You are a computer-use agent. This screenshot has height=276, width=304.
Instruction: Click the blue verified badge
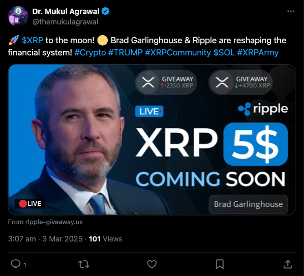coord(106,11)
